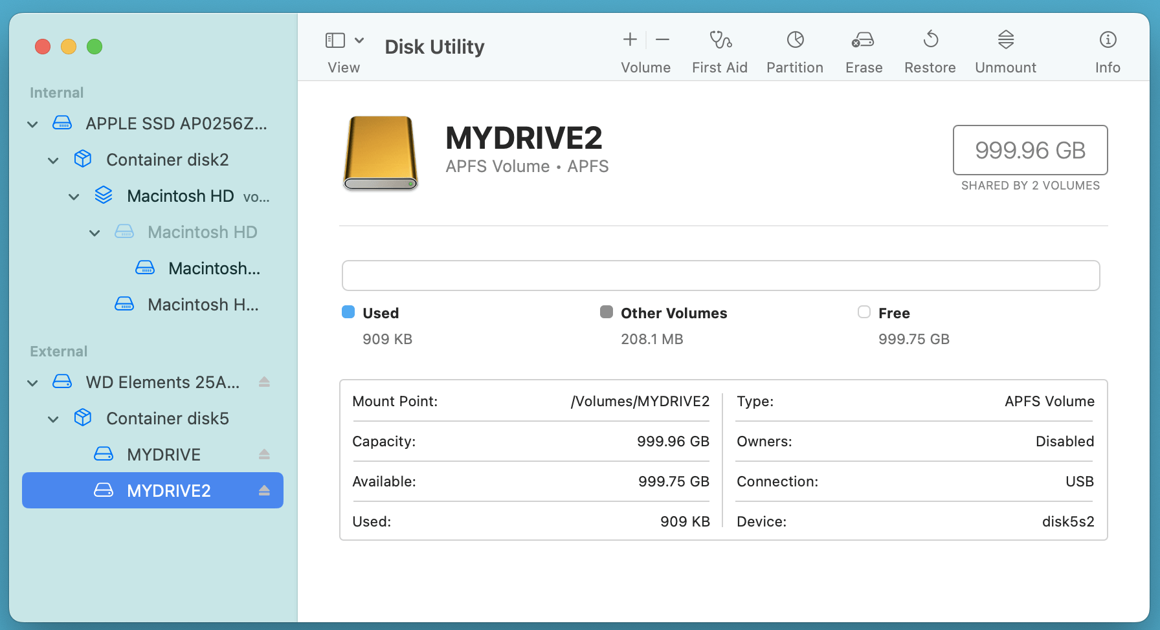Image resolution: width=1160 pixels, height=630 pixels.
Task: Open the View options dropdown
Action: point(360,39)
